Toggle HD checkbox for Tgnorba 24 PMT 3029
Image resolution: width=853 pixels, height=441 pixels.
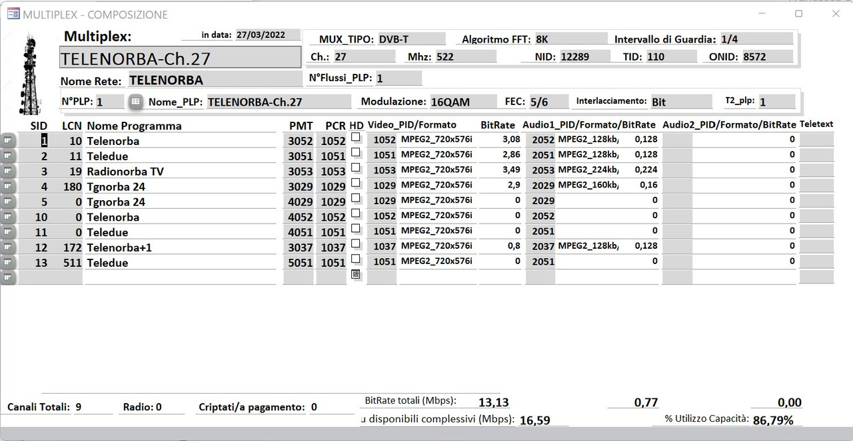point(356,183)
